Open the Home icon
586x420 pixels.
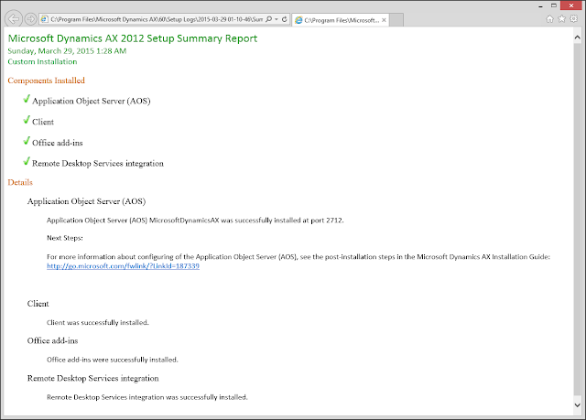pos(549,18)
